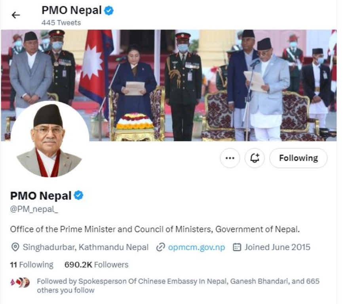
Task: Open the three-dot more options menu
Action: click(230, 158)
